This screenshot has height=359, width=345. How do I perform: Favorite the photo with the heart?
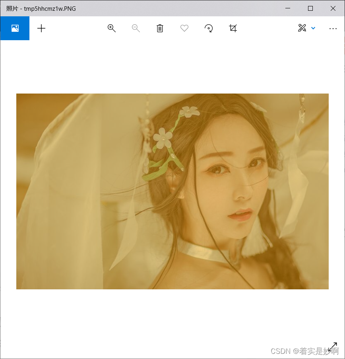184,28
